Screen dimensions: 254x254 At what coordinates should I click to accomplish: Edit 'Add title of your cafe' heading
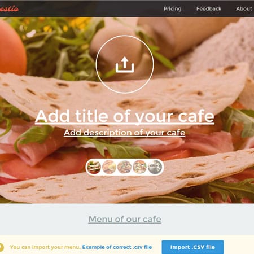125,116
